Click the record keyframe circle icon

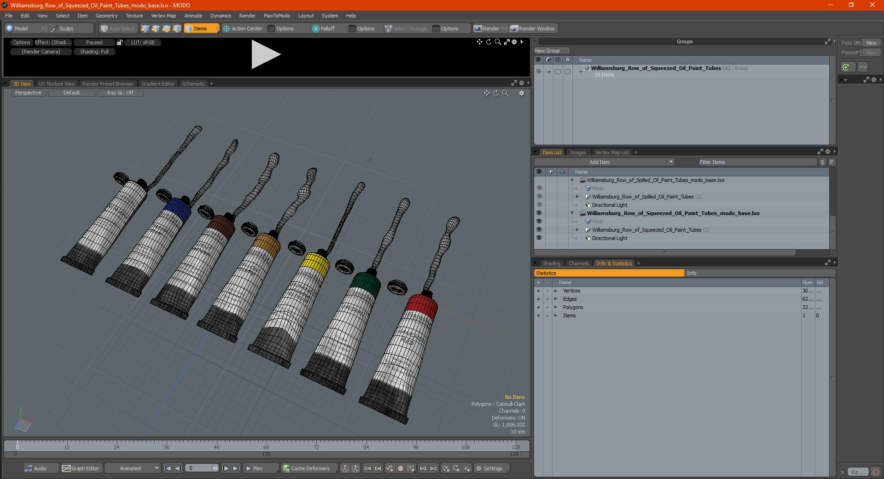pos(400,468)
